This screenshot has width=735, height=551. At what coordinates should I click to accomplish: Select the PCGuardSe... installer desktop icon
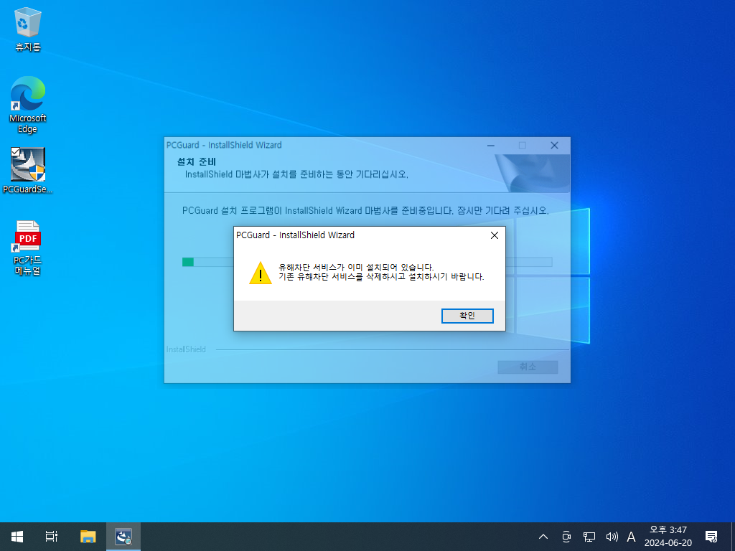tap(28, 171)
